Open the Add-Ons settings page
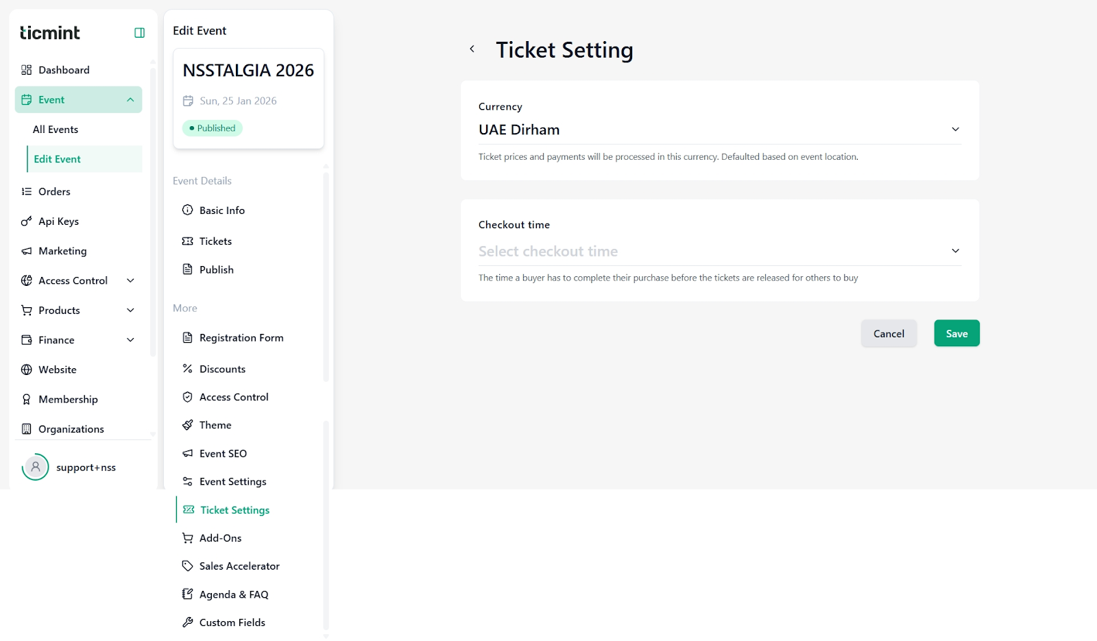 [220, 538]
